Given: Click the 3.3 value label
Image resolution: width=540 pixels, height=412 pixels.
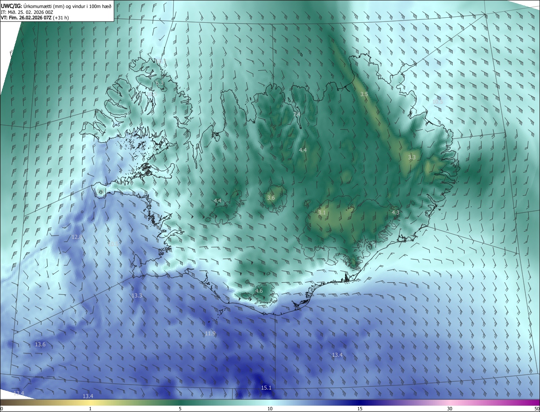Looking at the screenshot, I should (x=412, y=157).
